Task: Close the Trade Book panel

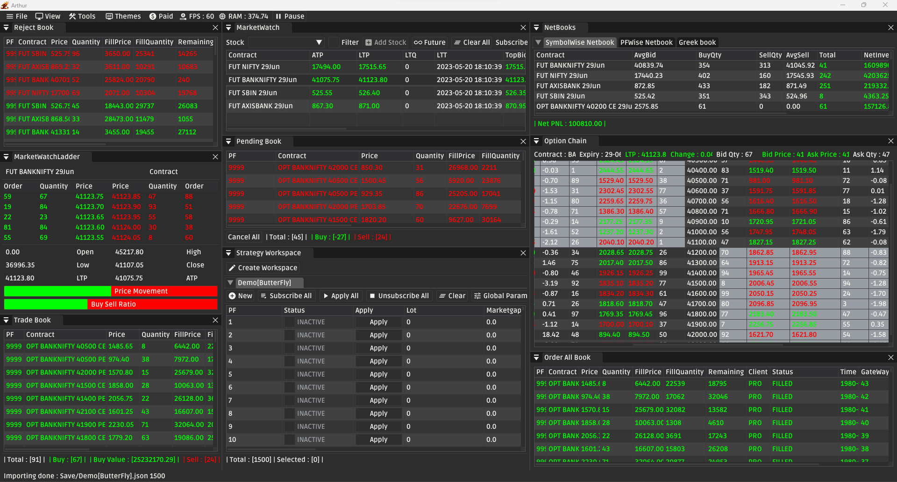Action: 215,320
